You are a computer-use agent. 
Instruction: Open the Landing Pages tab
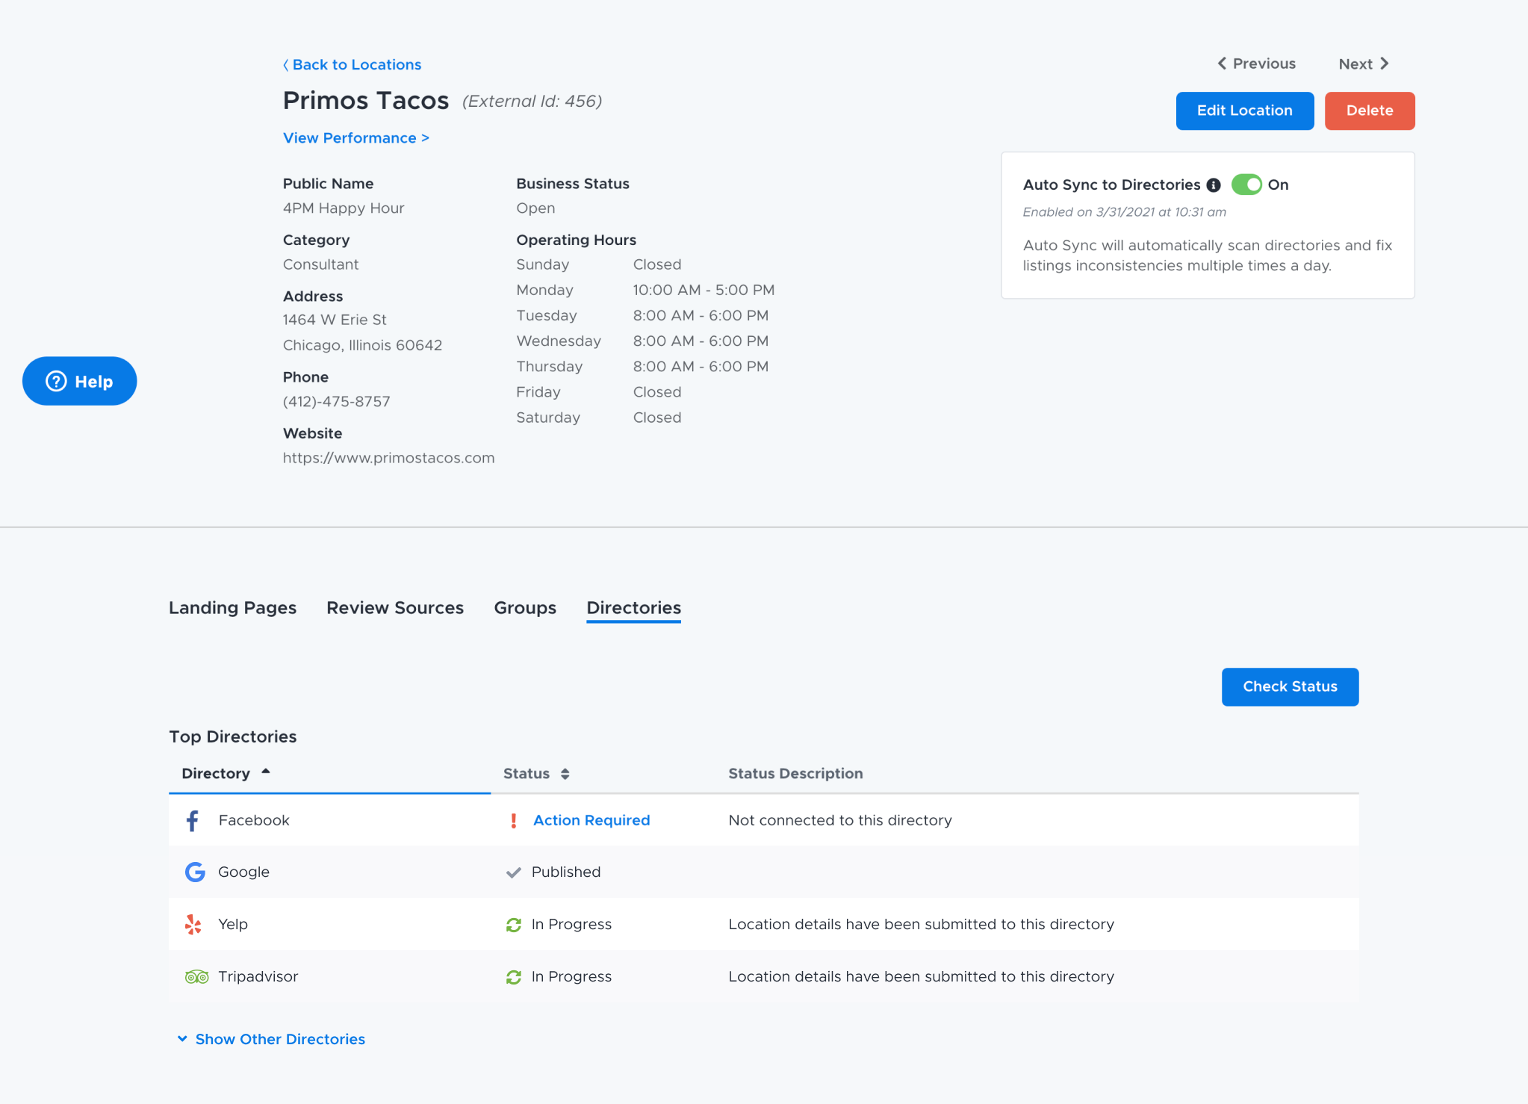(232, 608)
